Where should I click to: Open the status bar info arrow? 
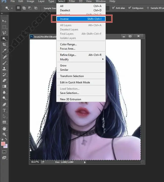(85, 162)
